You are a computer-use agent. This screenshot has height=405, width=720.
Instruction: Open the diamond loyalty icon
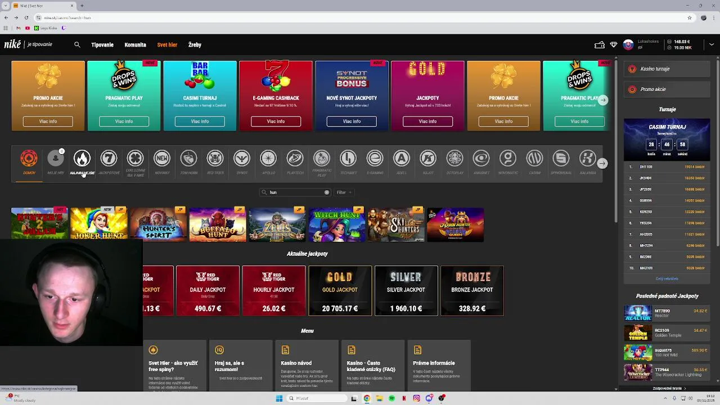point(614,44)
